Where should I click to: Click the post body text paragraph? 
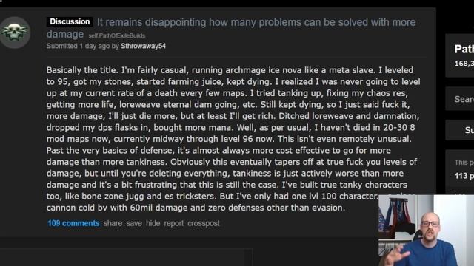tap(233, 139)
